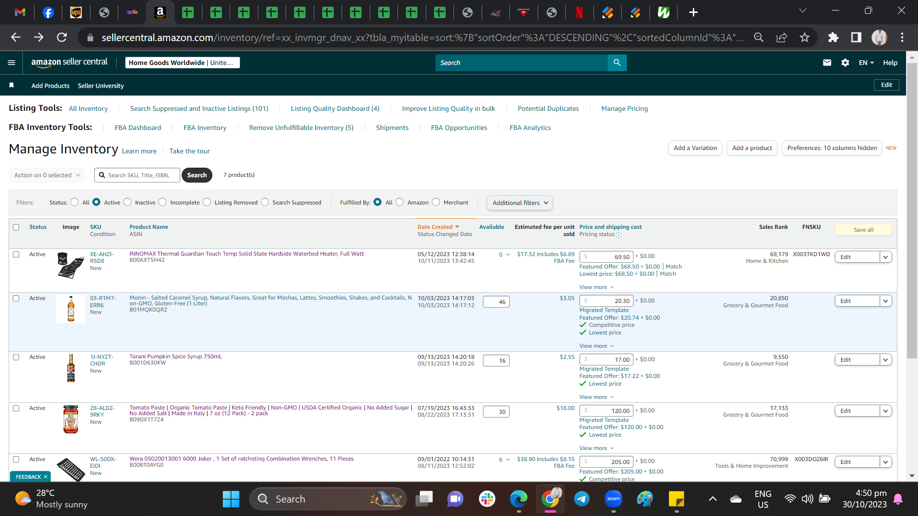Filter by Fulfilled By Amazon

tap(400, 202)
